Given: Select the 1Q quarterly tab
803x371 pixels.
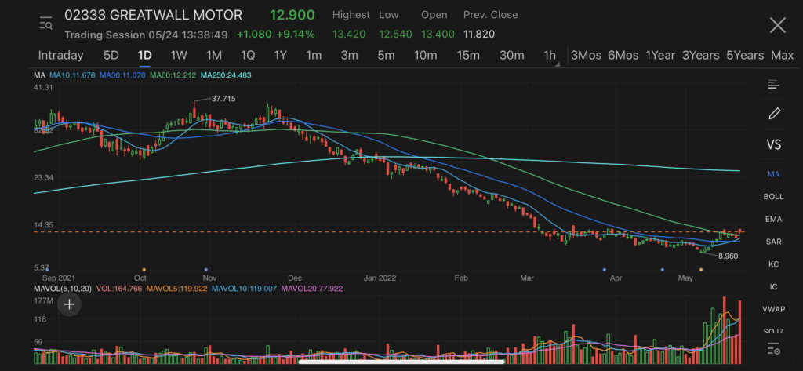Looking at the screenshot, I should point(248,56).
